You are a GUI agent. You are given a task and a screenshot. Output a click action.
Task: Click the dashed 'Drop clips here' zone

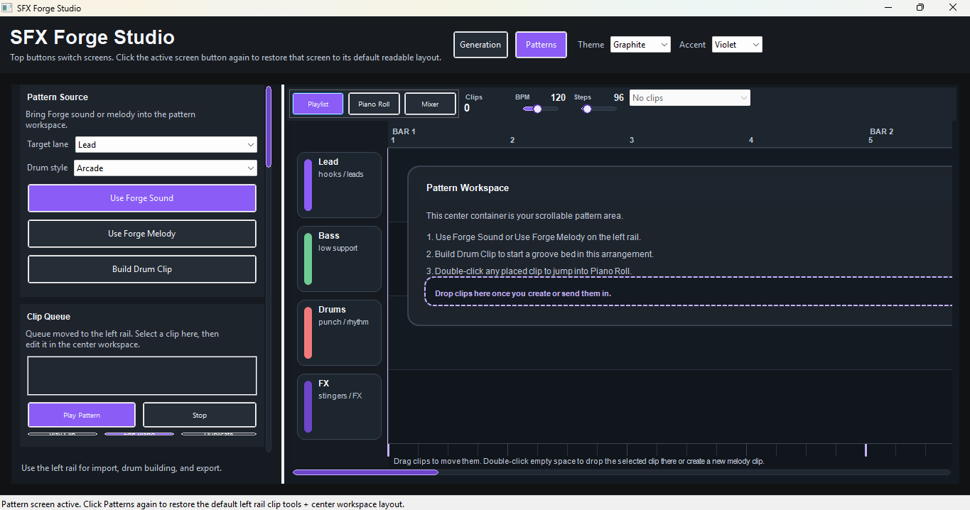(x=688, y=291)
